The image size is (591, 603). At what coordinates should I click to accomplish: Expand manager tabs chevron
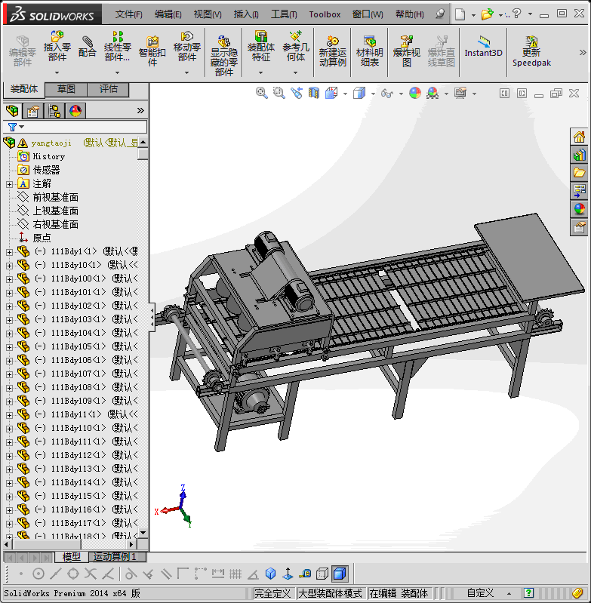tap(140, 111)
